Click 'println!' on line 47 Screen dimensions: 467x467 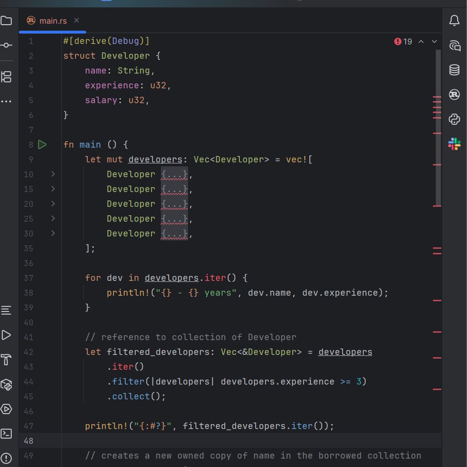[107, 426]
